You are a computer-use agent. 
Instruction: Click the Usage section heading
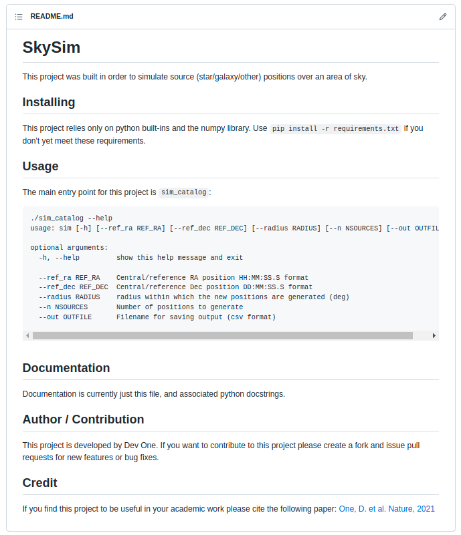coord(41,166)
